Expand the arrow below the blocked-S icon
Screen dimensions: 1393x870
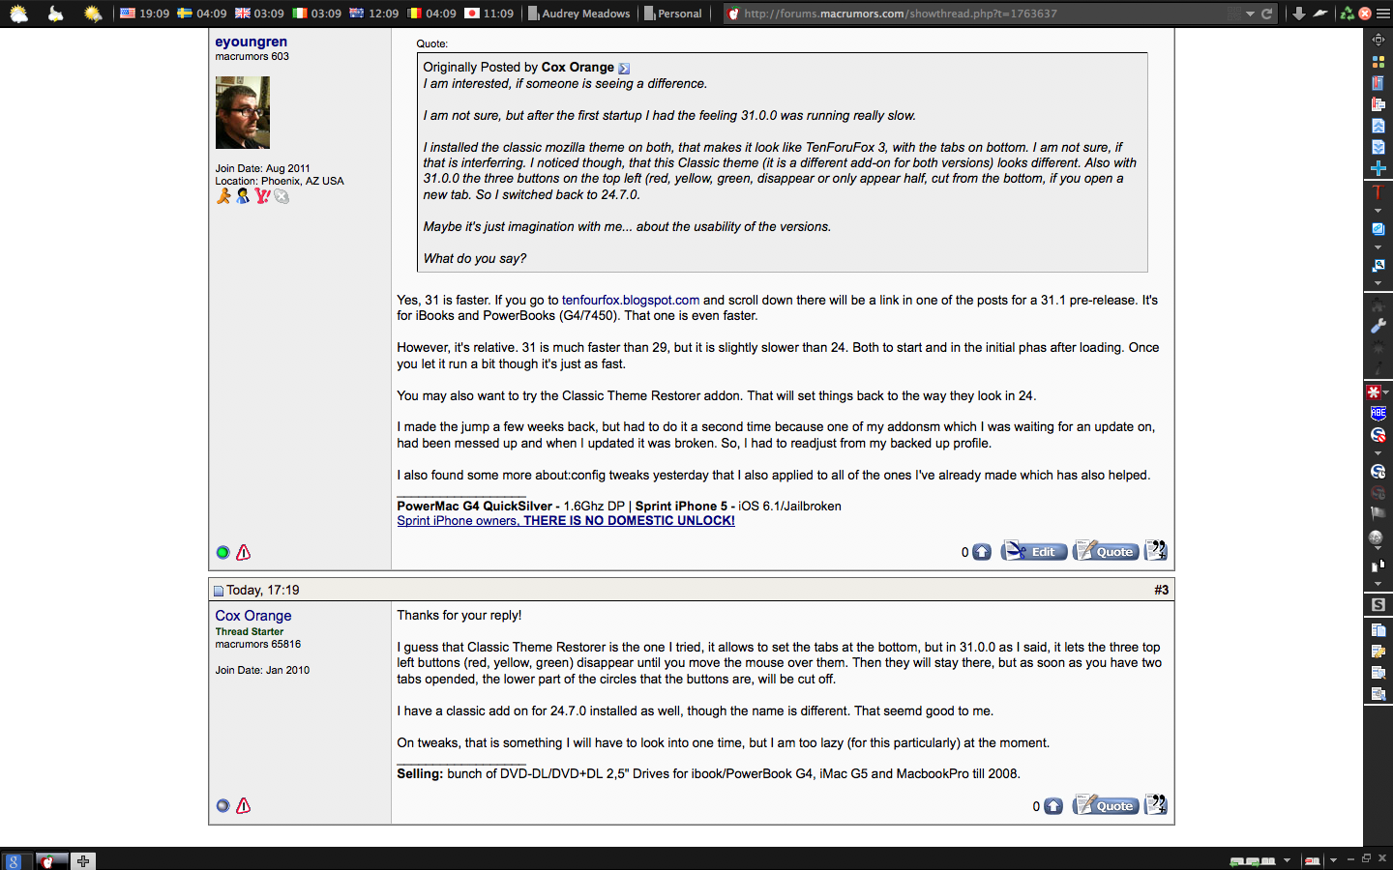(1378, 452)
